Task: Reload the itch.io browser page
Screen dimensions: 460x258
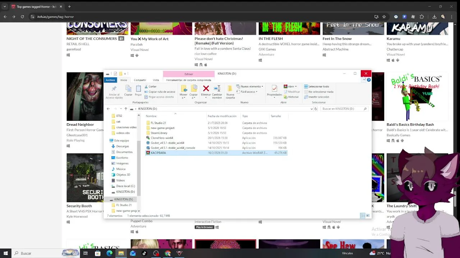Action: click(22, 16)
